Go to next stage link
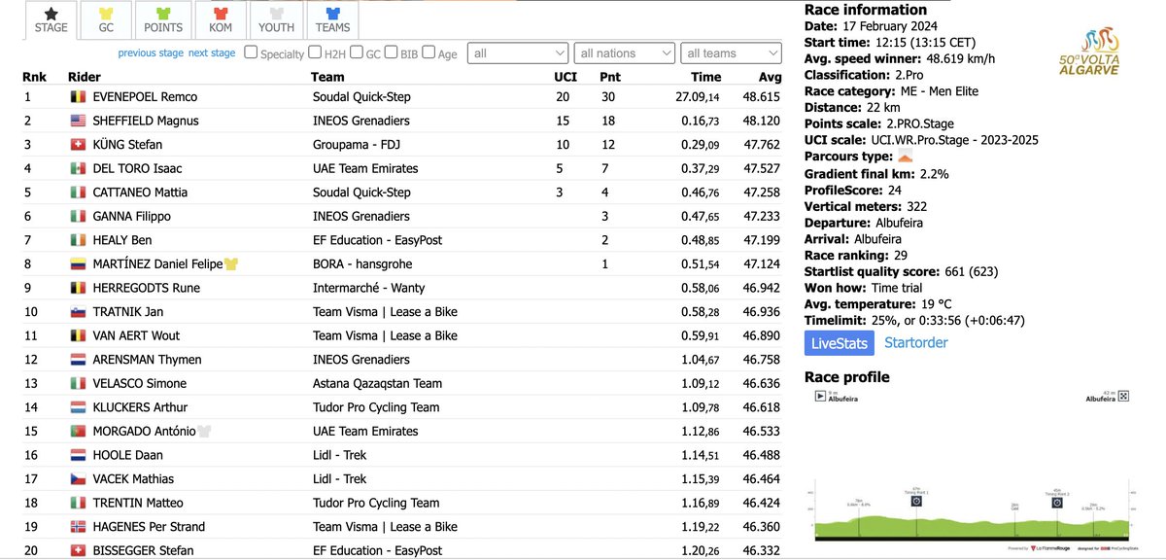Viewport: 1166px width, 560px height. tap(212, 53)
